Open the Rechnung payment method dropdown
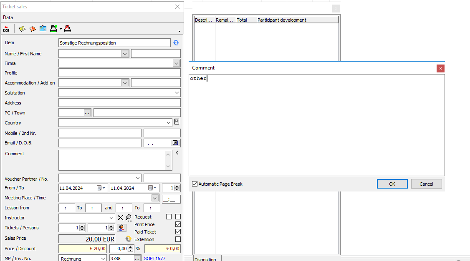This screenshot has height=261, width=470. coord(103,259)
